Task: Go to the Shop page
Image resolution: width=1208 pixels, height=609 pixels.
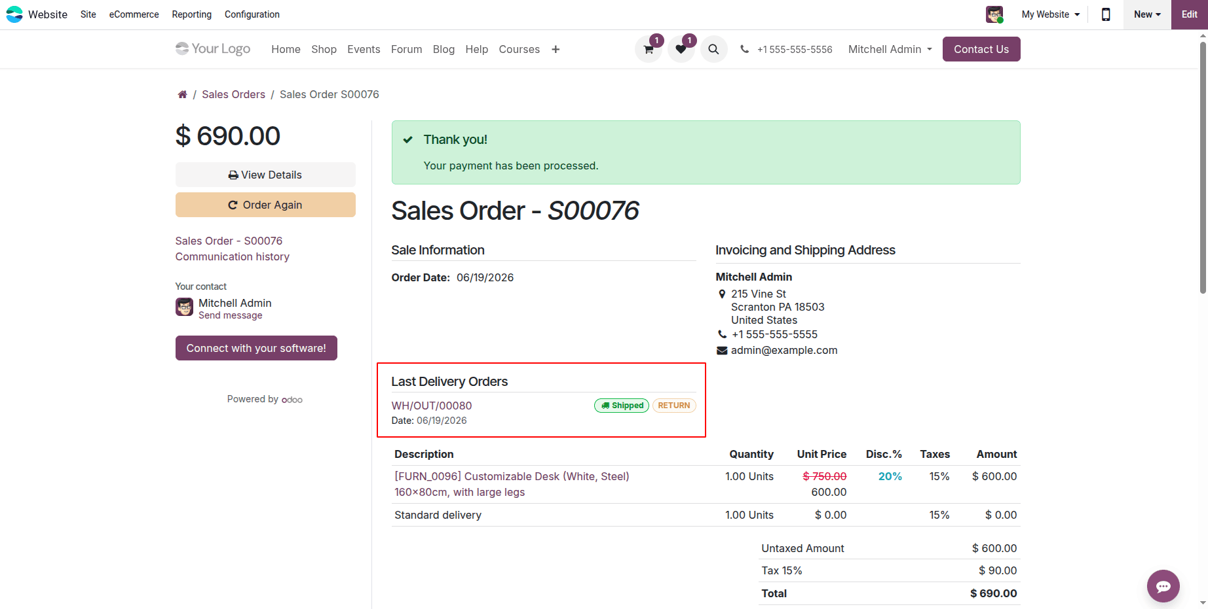Action: point(324,49)
